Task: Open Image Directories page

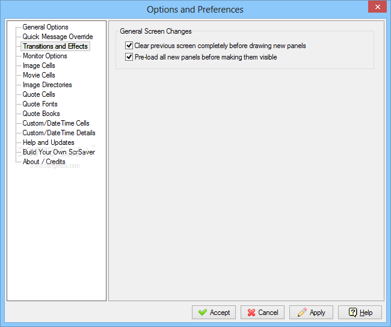Action: click(47, 85)
